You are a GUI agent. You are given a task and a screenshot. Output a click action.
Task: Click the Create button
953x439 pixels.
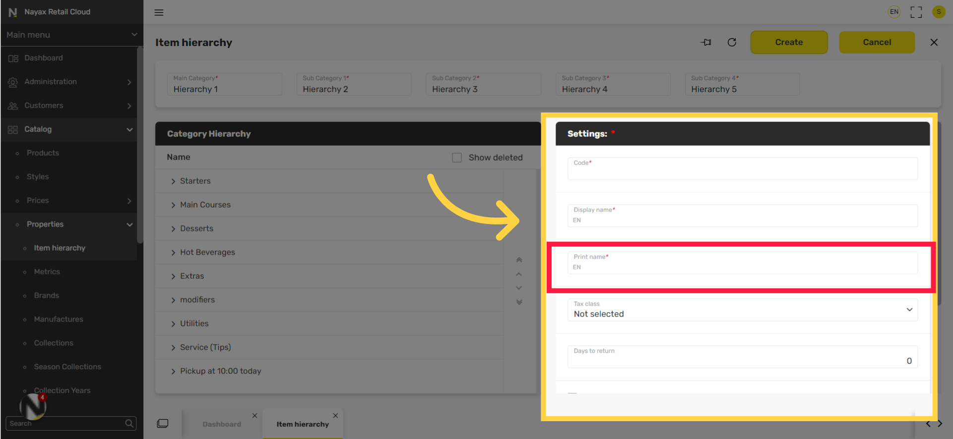789,42
